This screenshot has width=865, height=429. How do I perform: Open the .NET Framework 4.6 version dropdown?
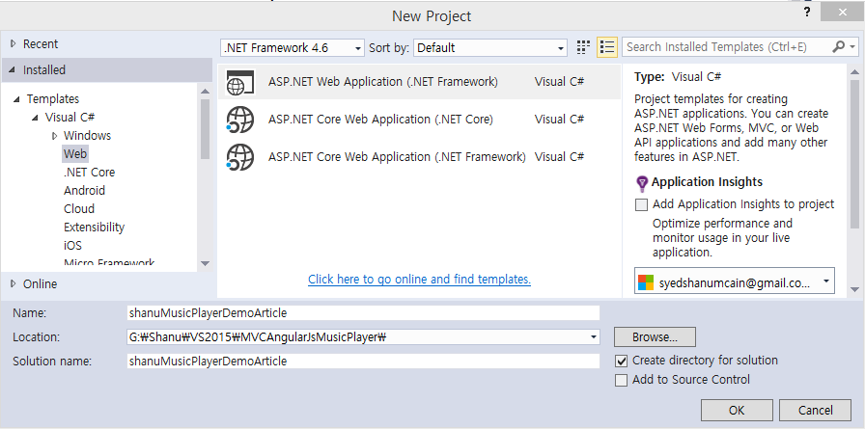(293, 48)
